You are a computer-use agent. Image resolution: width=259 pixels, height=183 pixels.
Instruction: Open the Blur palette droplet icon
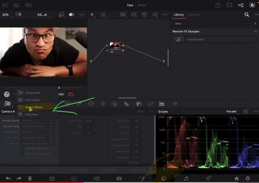point(126,104)
